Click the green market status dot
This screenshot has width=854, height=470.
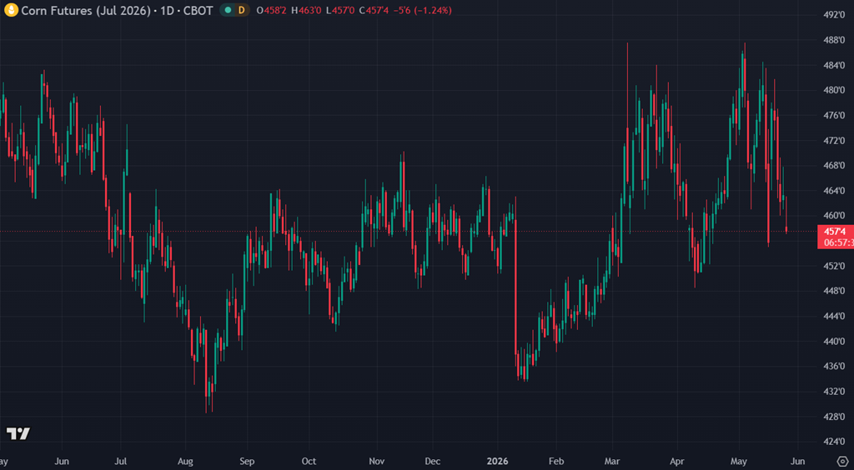click(228, 10)
